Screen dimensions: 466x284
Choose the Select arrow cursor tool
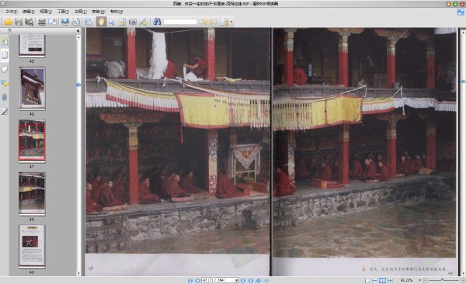(x=112, y=22)
